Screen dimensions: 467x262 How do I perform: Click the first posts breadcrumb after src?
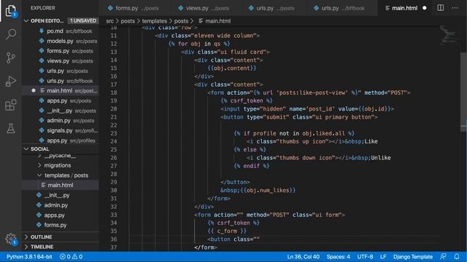coord(128,21)
